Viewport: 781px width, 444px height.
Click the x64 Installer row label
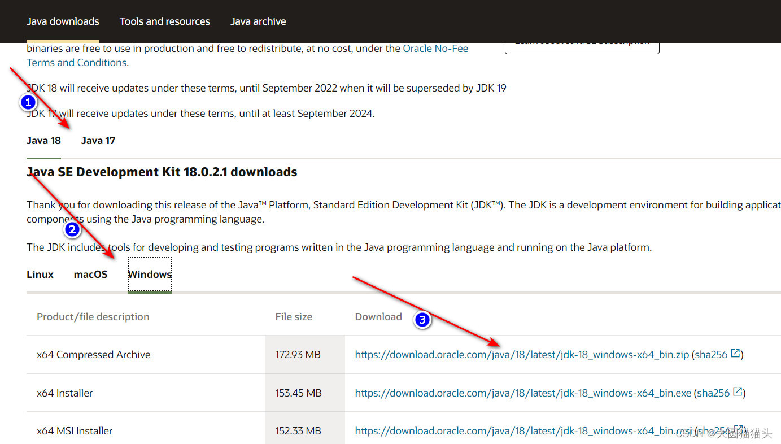[65, 393]
